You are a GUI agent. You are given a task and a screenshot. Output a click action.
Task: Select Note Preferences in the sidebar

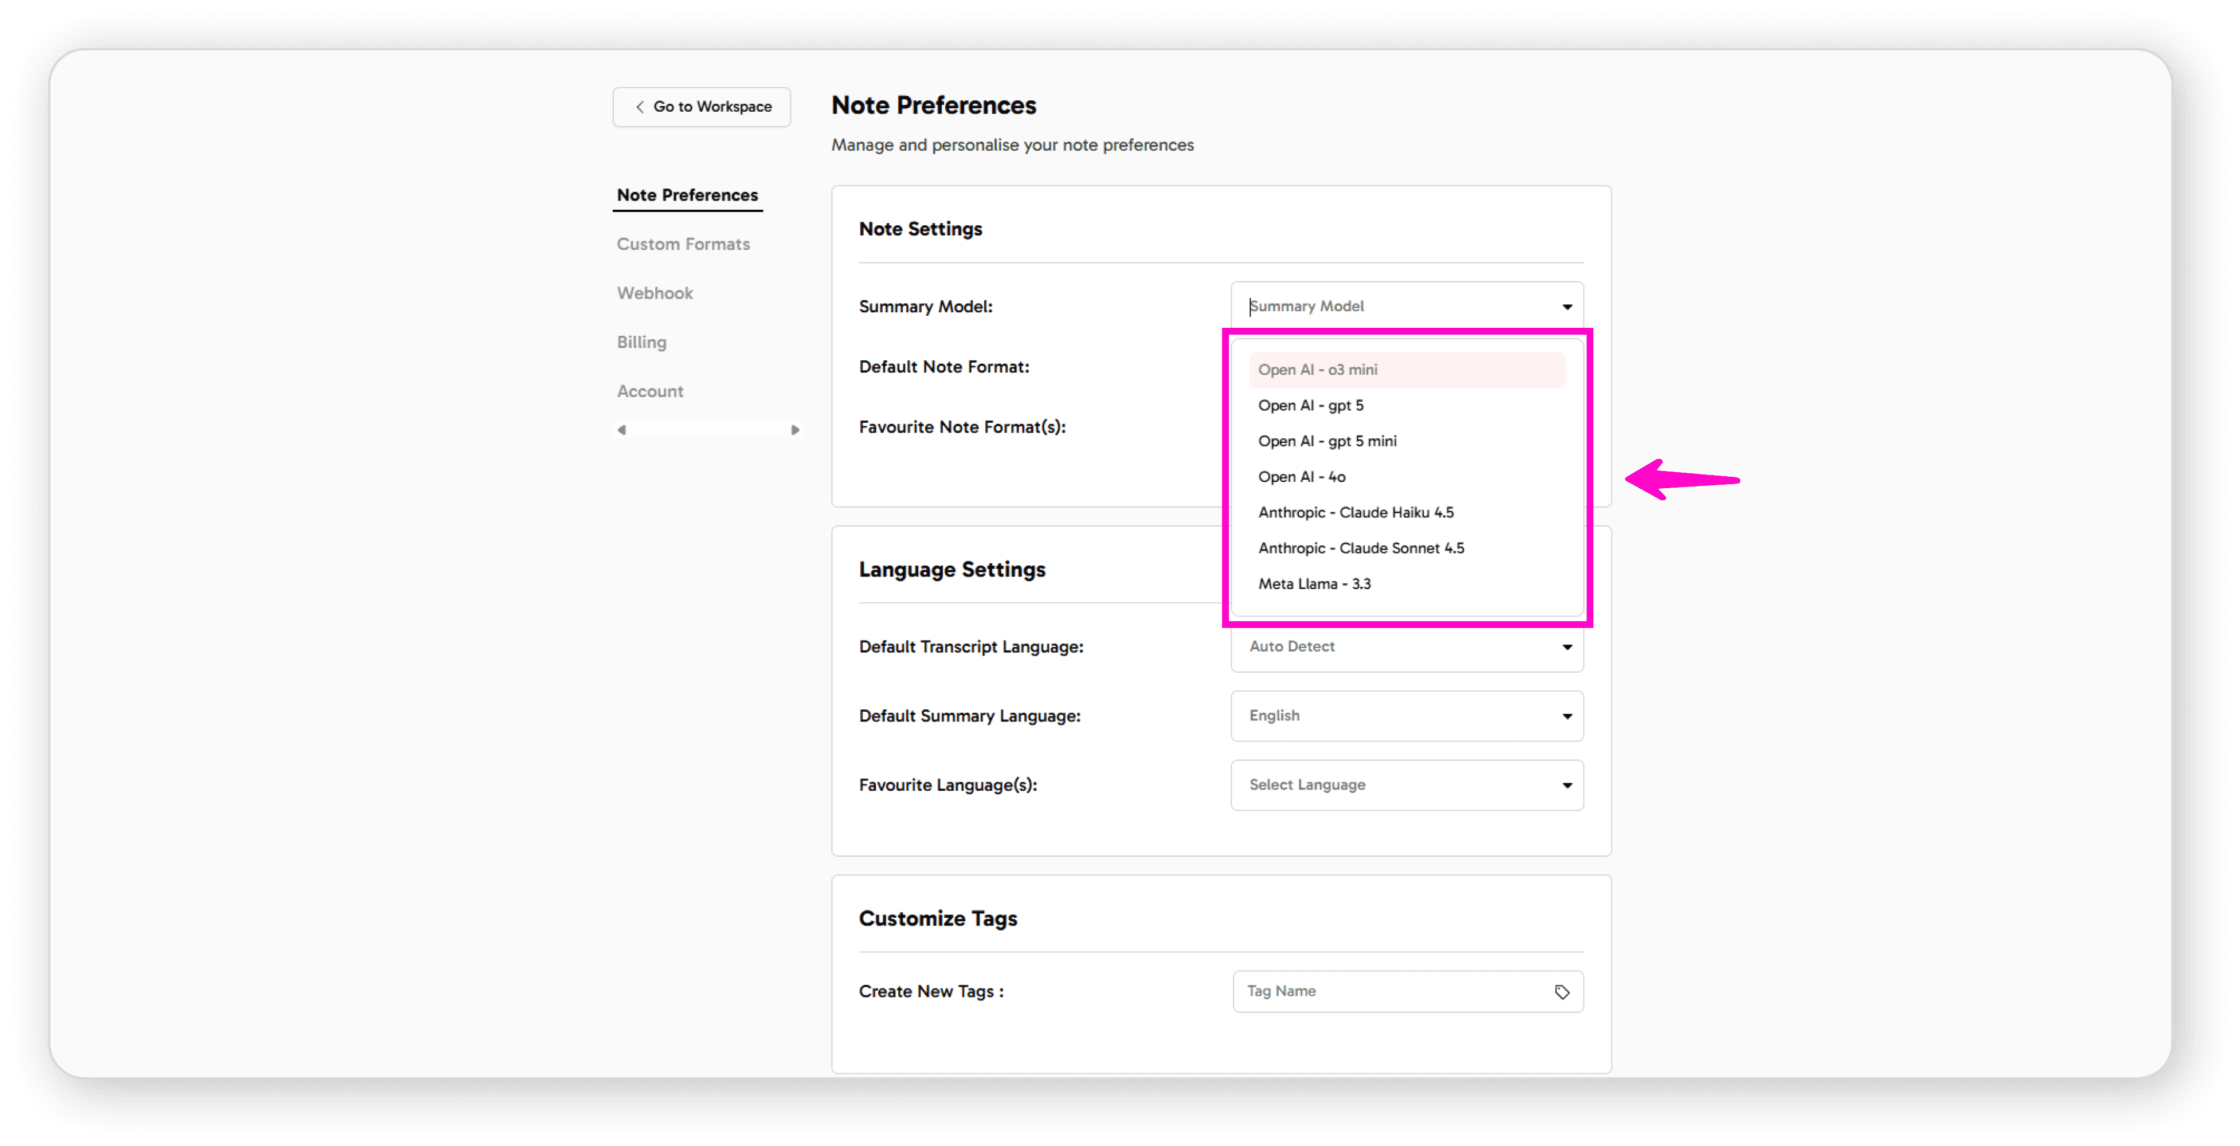[687, 195]
